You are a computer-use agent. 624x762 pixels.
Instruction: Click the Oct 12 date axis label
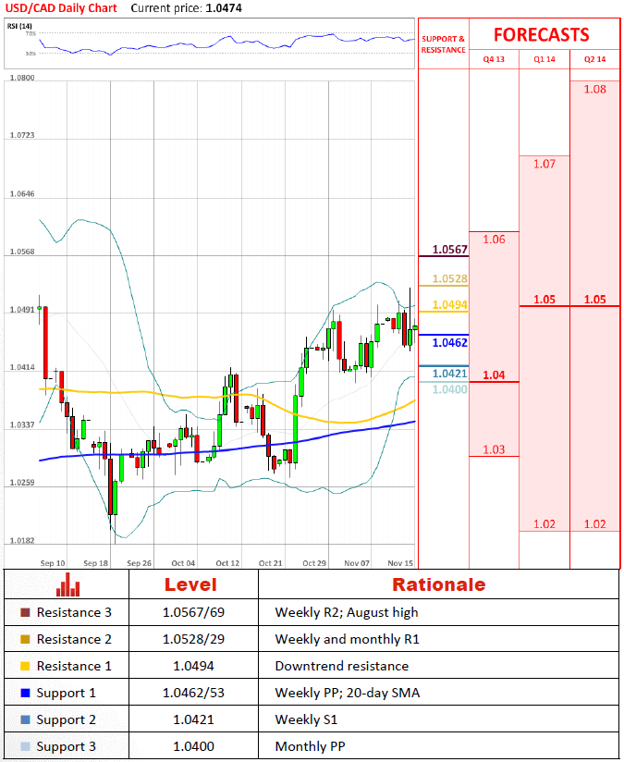[x=227, y=563]
